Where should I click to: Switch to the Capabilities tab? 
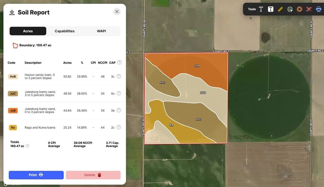pyautogui.click(x=65, y=31)
